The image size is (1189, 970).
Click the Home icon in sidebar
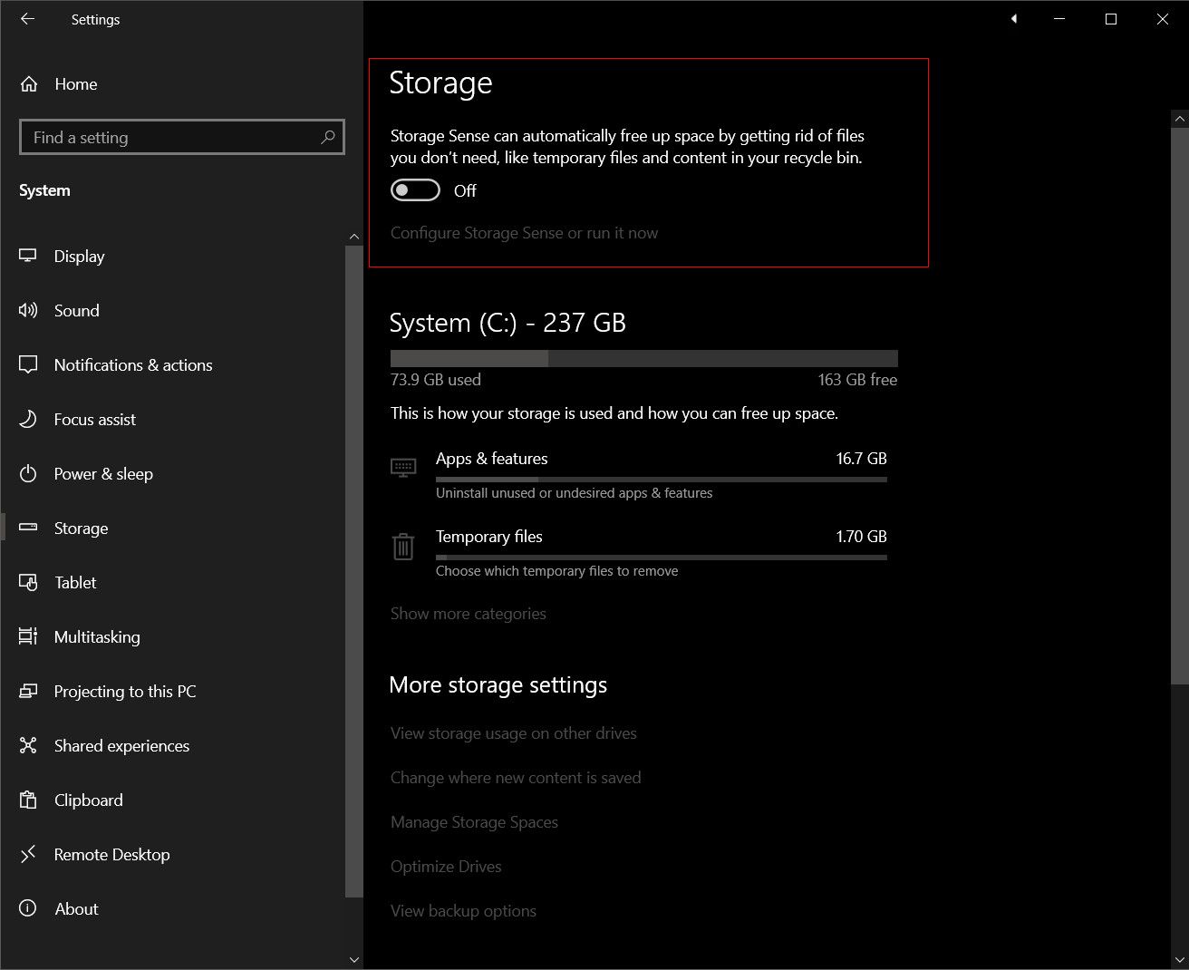coord(29,84)
